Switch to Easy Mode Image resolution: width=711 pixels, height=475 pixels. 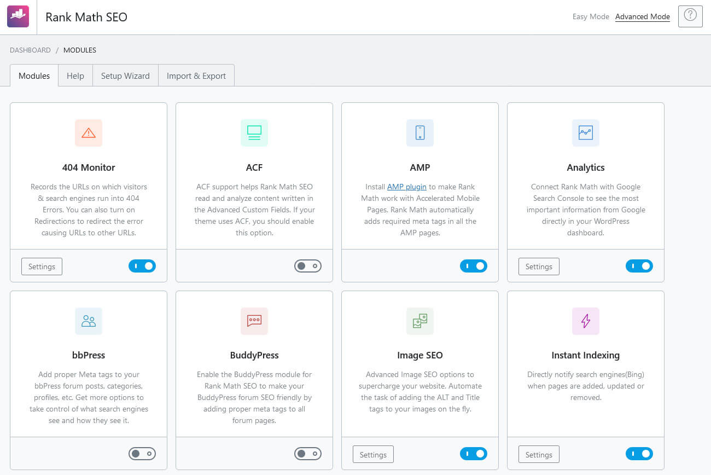(x=591, y=16)
